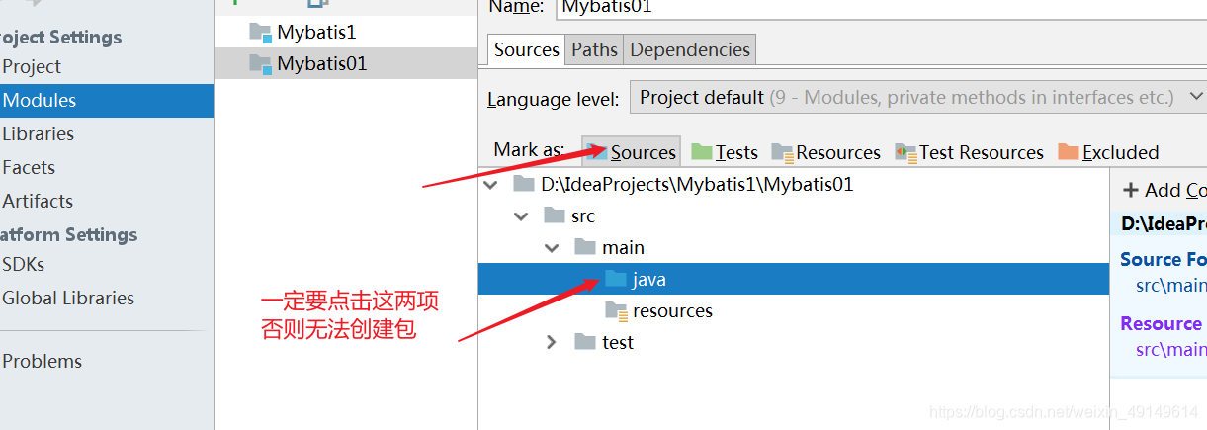Open Artifacts in the settings sidebar
The width and height of the screenshot is (1207, 430).
tap(38, 201)
